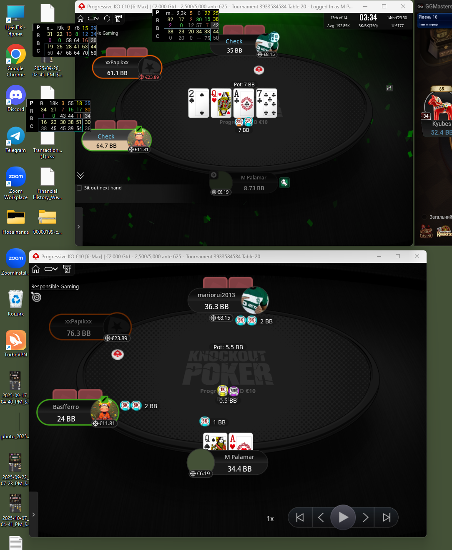Open tournament lobby icon in replayer toolbar

[67, 269]
